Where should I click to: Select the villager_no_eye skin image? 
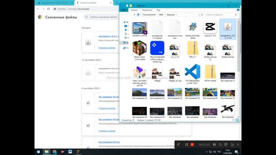coord(175,74)
